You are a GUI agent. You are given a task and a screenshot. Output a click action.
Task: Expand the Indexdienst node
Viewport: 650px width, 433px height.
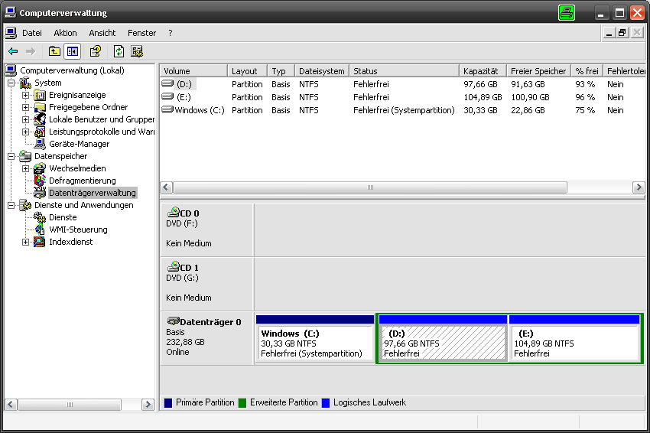point(26,243)
